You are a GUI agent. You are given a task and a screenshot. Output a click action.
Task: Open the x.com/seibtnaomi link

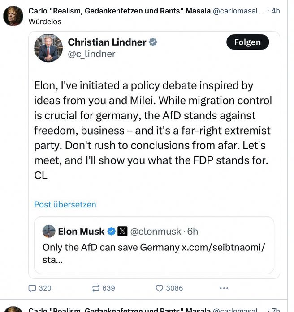point(223,247)
